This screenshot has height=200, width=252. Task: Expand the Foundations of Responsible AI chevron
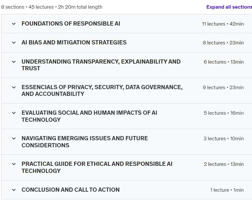tap(14, 24)
